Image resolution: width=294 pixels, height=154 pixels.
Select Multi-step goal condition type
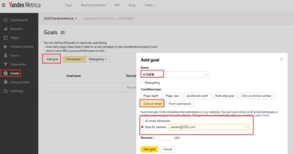tap(224, 96)
